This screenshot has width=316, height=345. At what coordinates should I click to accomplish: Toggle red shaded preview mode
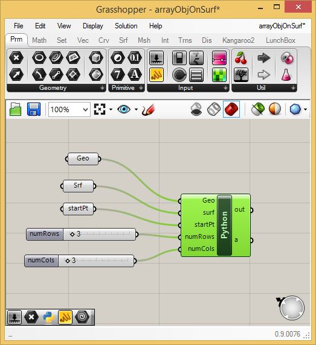(x=231, y=109)
